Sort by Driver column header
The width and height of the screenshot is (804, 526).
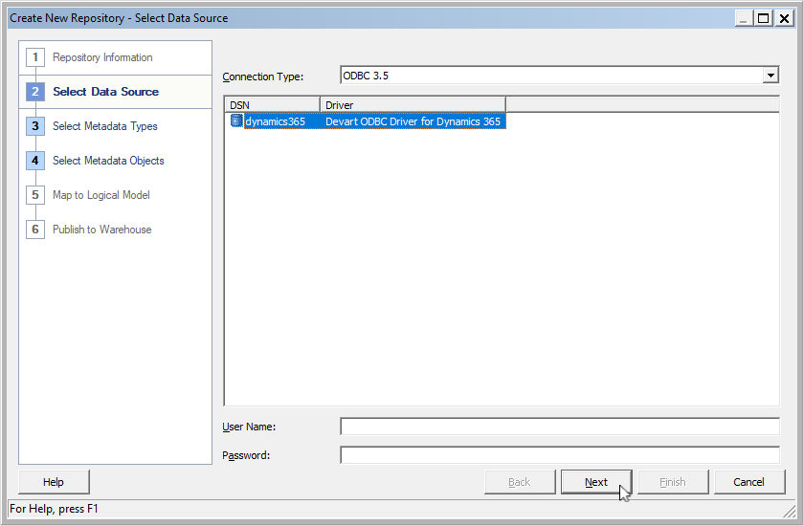413,104
